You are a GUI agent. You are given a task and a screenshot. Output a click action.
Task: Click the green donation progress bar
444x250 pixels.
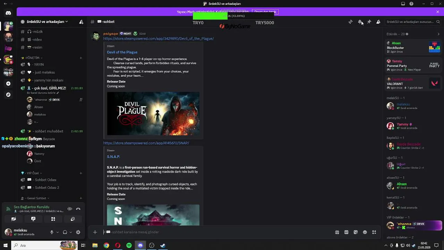tap(210, 16)
